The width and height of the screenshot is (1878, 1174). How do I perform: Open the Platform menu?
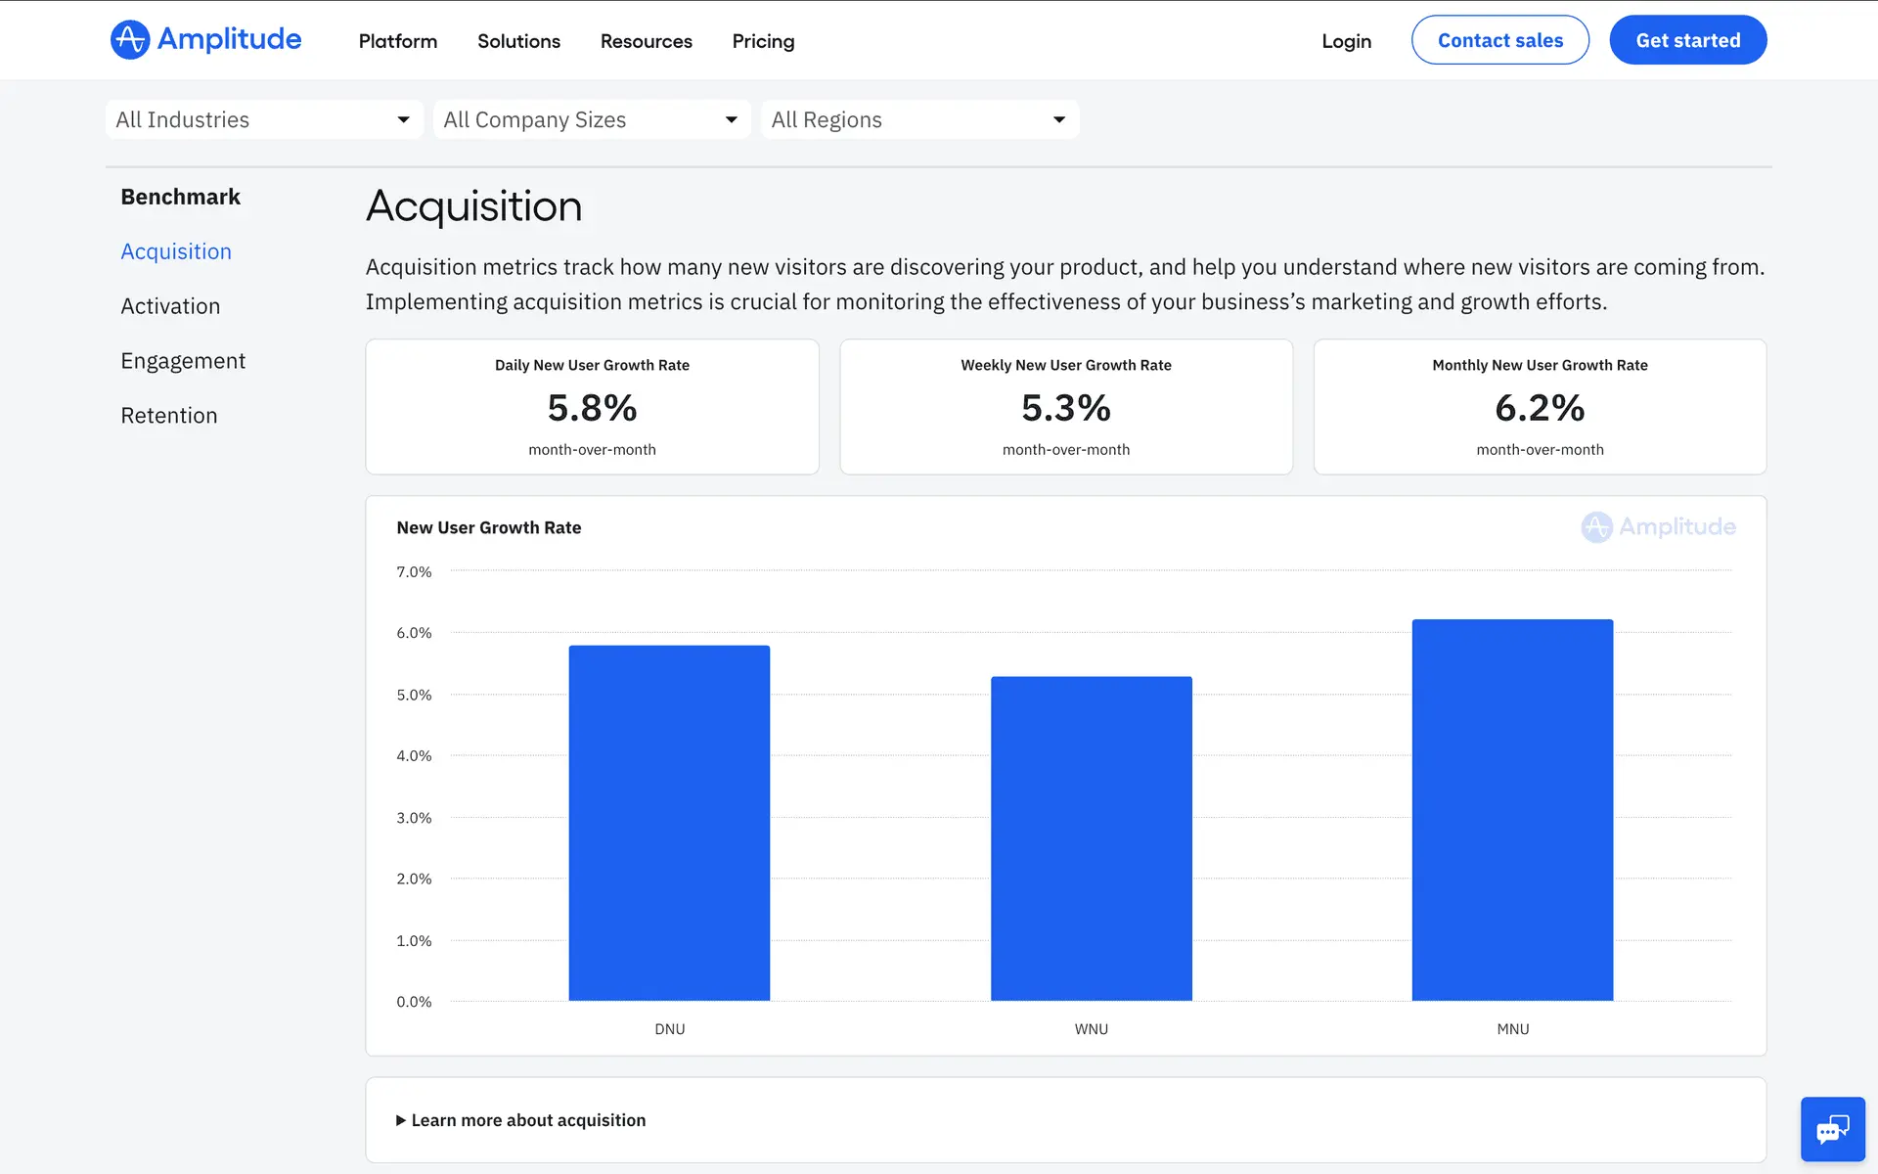click(x=397, y=41)
